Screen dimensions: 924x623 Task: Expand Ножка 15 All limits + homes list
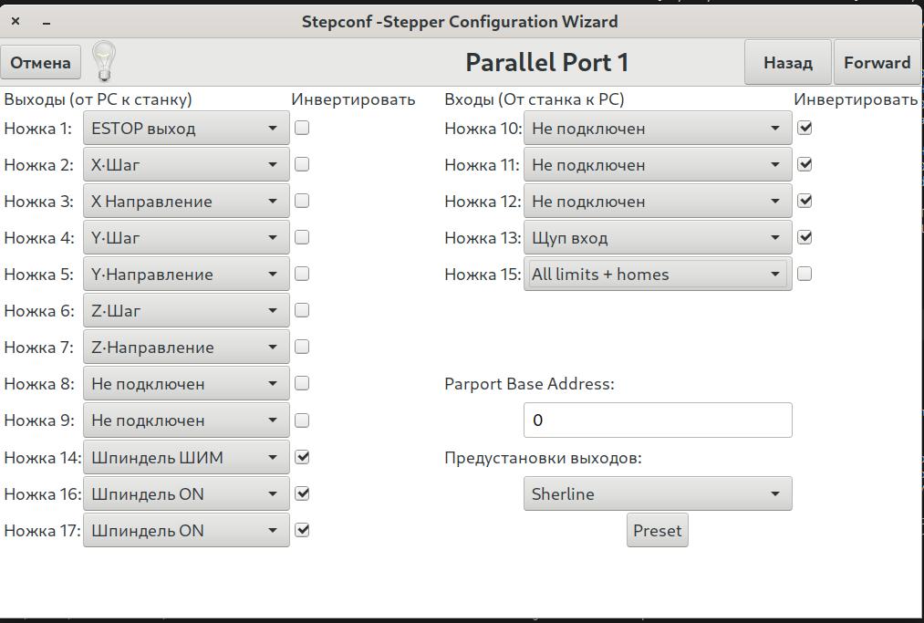[657, 275]
